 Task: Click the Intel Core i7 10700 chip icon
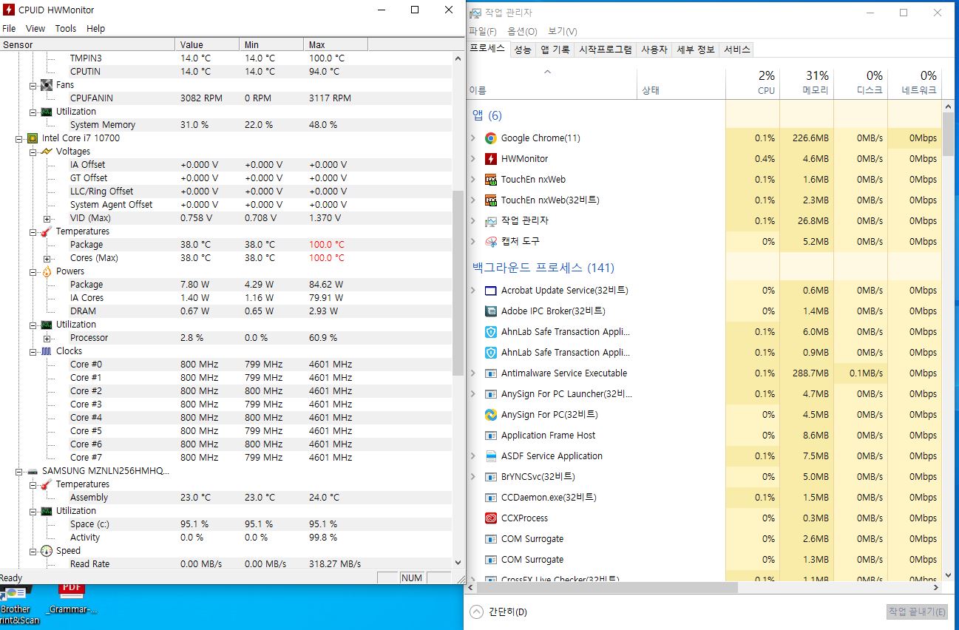(x=33, y=138)
